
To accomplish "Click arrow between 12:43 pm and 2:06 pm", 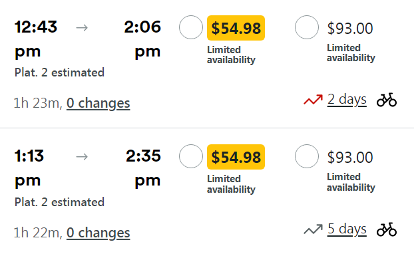I will tap(82, 27).
